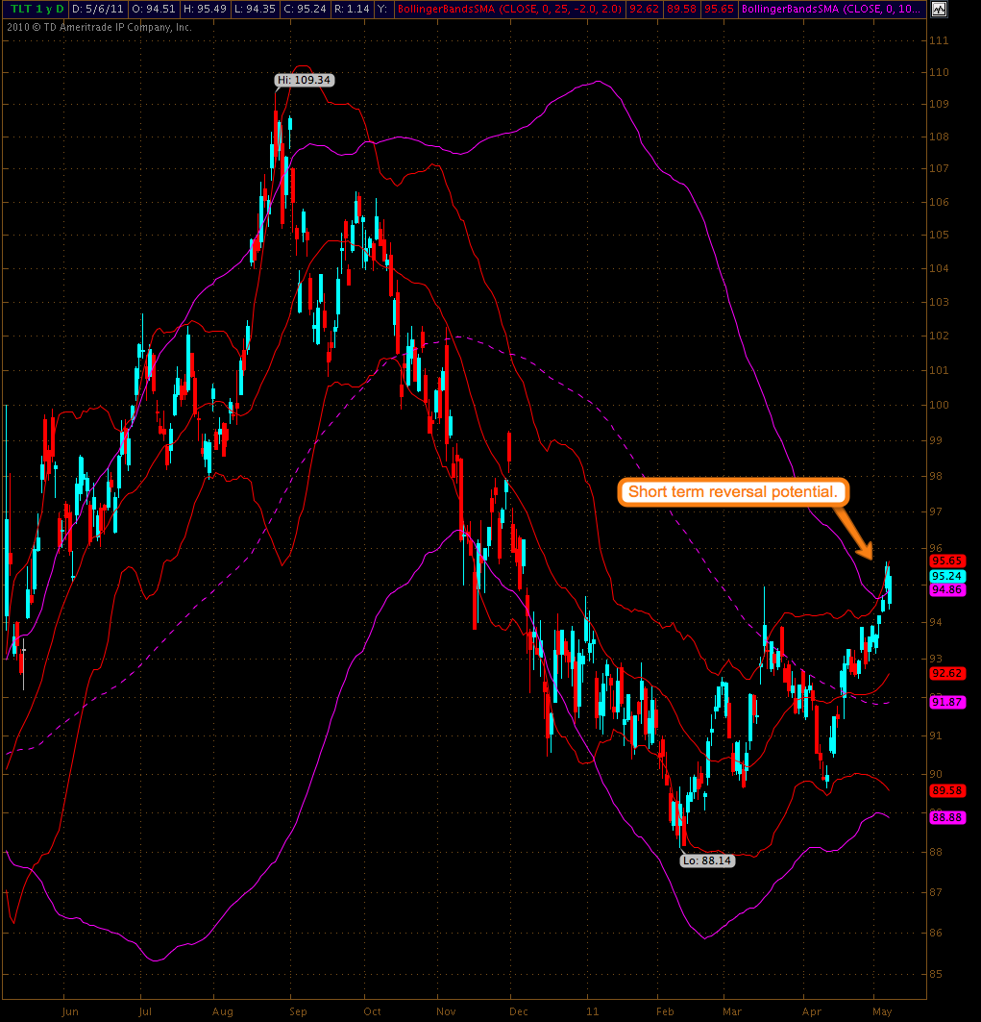Click the Lo: 88.14 price bubble
The image size is (981, 1022).
[x=707, y=861]
